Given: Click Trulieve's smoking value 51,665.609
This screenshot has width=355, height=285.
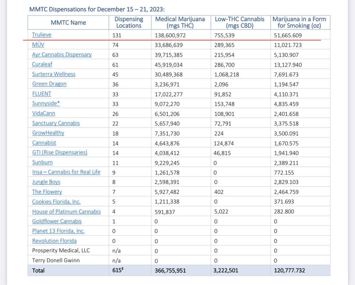Looking at the screenshot, I should [x=288, y=35].
